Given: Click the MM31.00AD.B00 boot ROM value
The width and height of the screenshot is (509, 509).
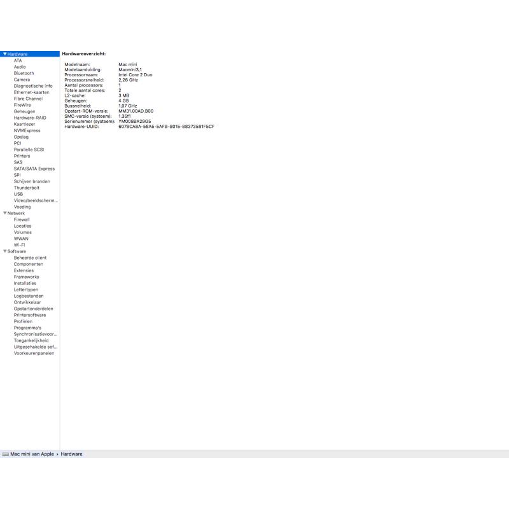Looking at the screenshot, I should coord(136,111).
